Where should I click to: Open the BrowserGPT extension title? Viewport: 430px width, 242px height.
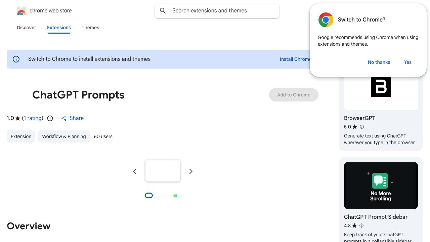tap(359, 118)
